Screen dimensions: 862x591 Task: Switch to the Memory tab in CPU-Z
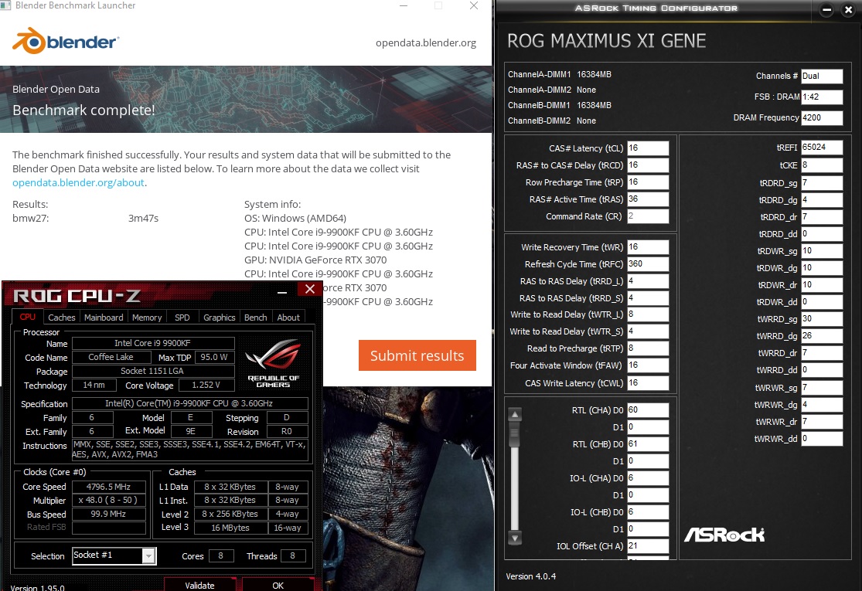147,318
